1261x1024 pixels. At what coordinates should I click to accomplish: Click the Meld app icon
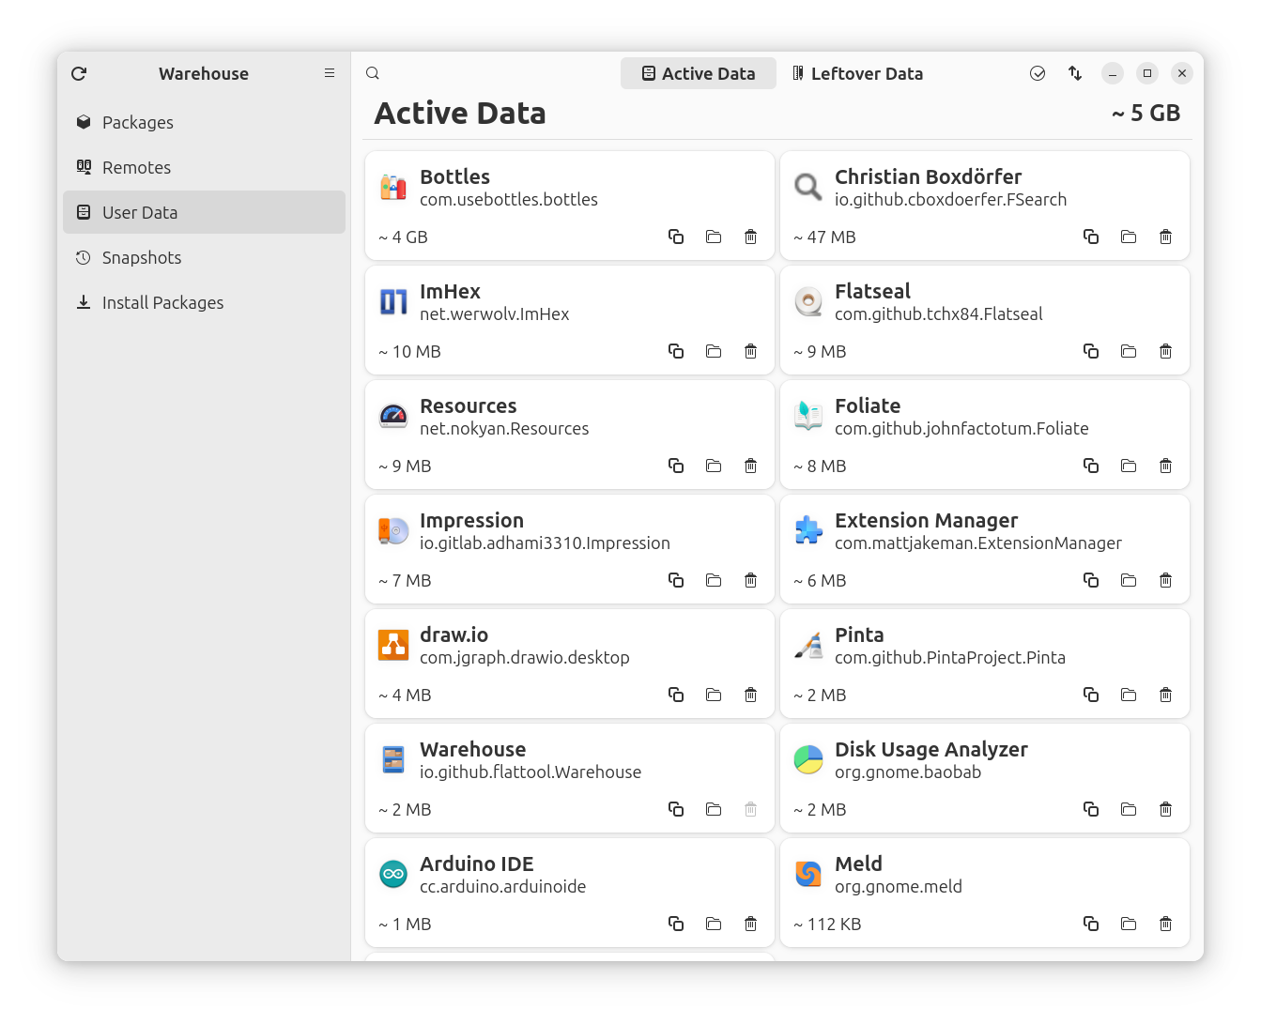808,874
